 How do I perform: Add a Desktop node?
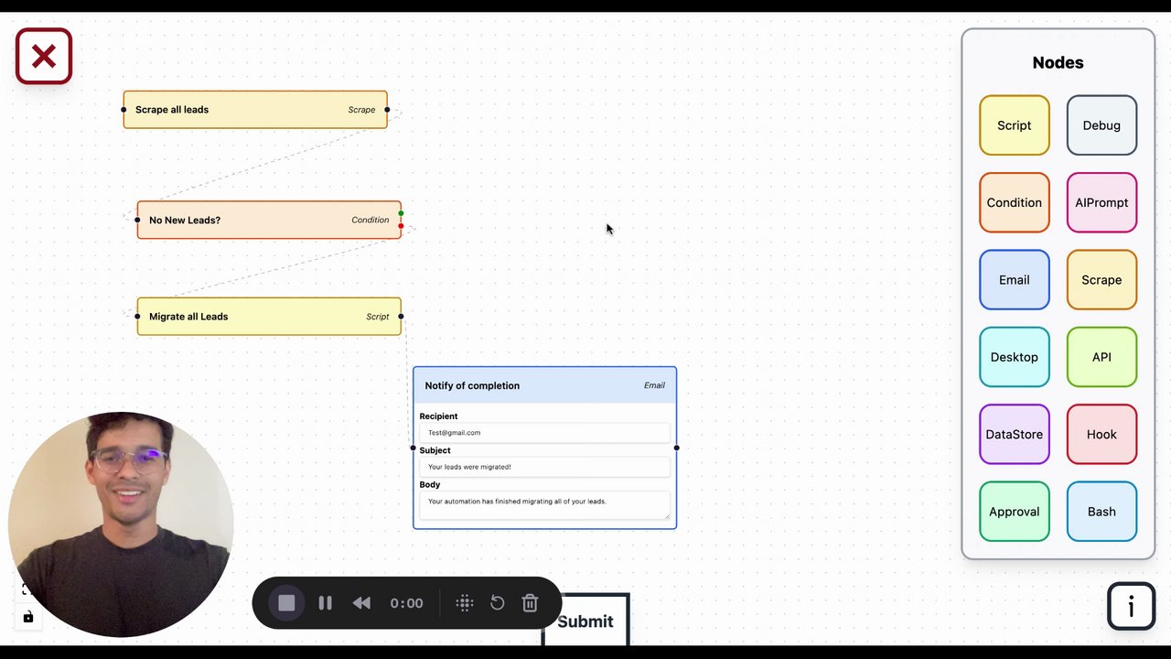(1014, 357)
